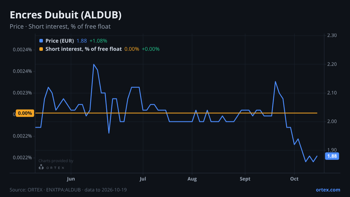This screenshot has width=350, height=197.
Task: Click the +1.08% price change value
Action: point(98,41)
